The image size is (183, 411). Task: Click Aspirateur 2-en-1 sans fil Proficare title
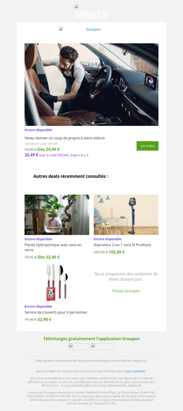tap(122, 245)
